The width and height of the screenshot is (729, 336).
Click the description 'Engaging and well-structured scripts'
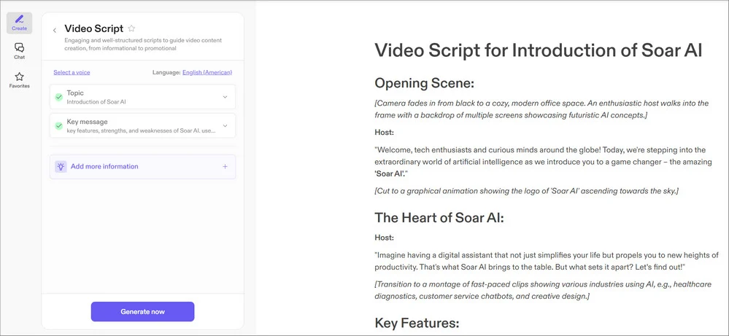pyautogui.click(x=143, y=44)
